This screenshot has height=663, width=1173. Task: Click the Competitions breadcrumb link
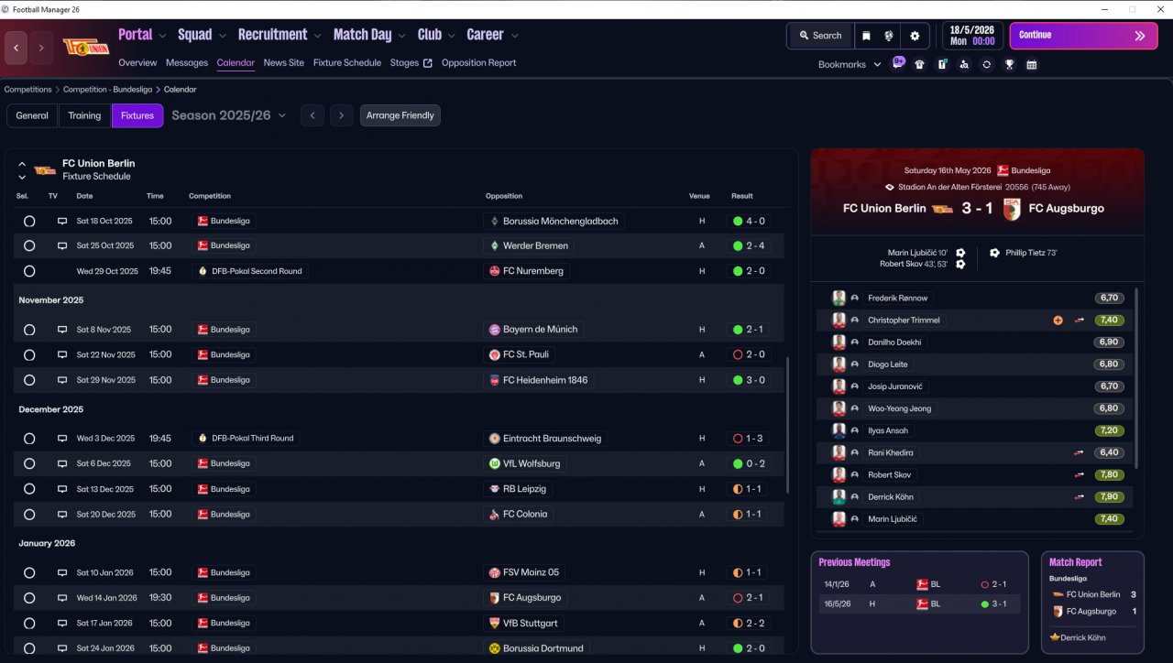point(28,90)
